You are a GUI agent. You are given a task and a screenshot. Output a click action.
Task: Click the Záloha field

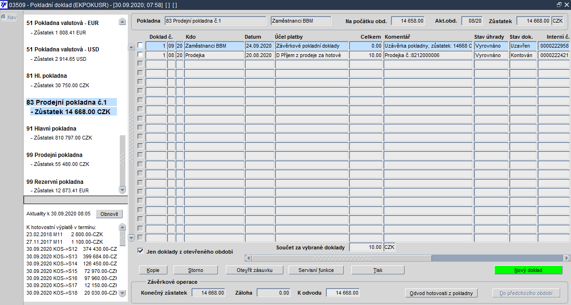(x=273, y=293)
